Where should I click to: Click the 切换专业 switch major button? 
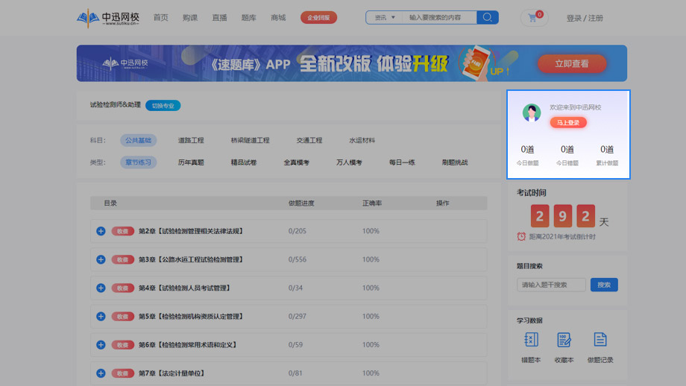163,106
